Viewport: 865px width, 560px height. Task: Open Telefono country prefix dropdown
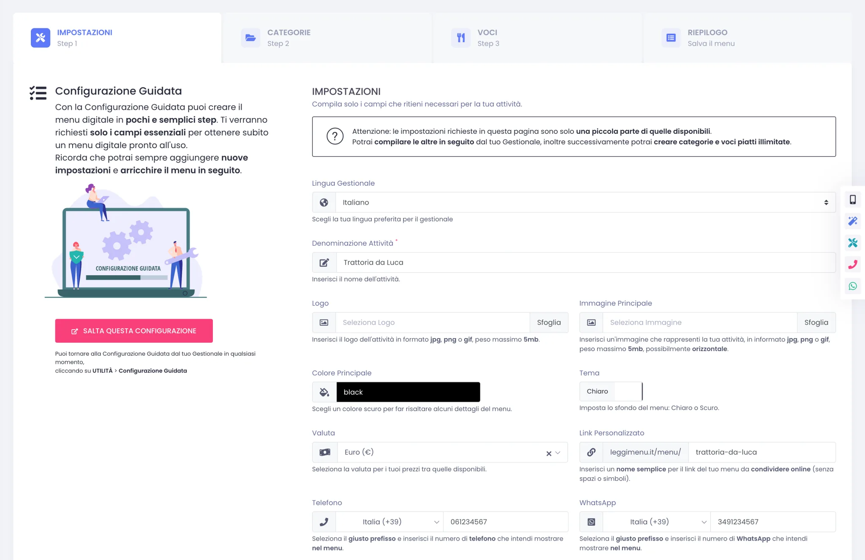[389, 522]
